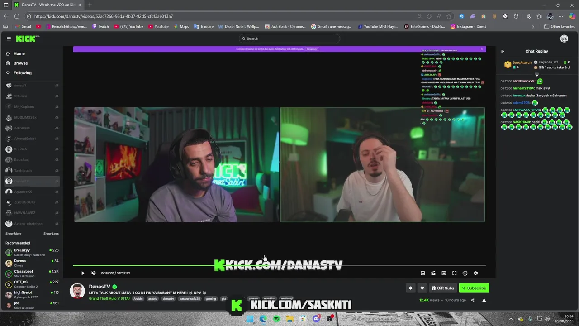The height and width of the screenshot is (326, 579).
Task: Click the clip creation icon
Action: point(433,273)
